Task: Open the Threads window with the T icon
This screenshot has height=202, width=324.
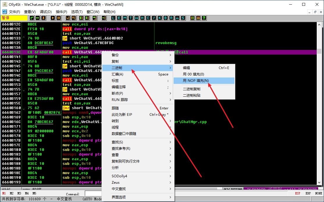Action: (x=131, y=18)
